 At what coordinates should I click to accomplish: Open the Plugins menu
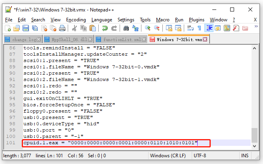pos(196,20)
